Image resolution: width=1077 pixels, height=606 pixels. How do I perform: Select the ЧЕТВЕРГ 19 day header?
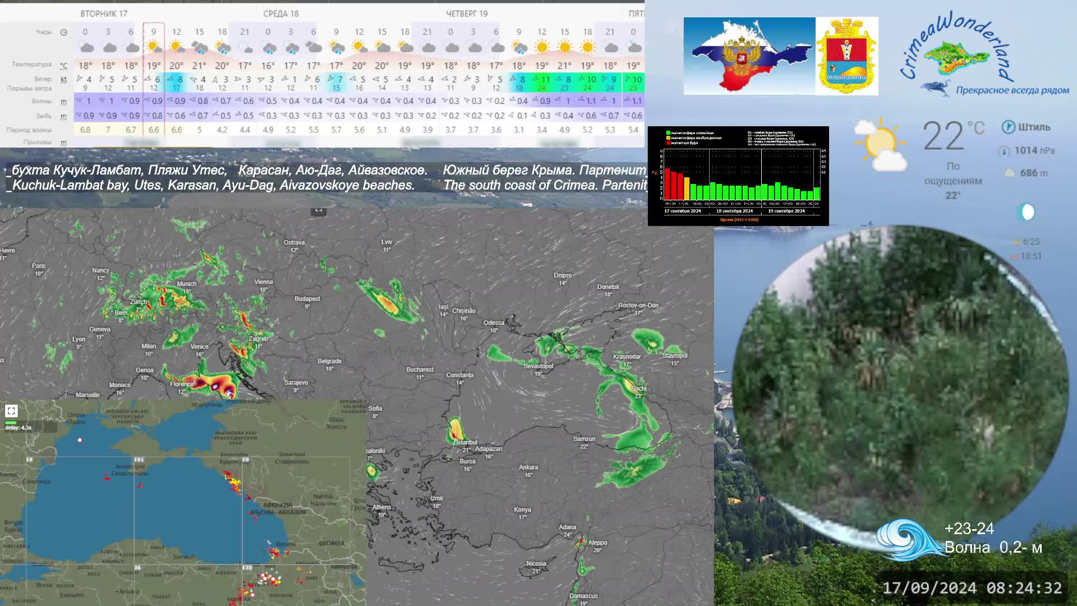[x=467, y=13]
